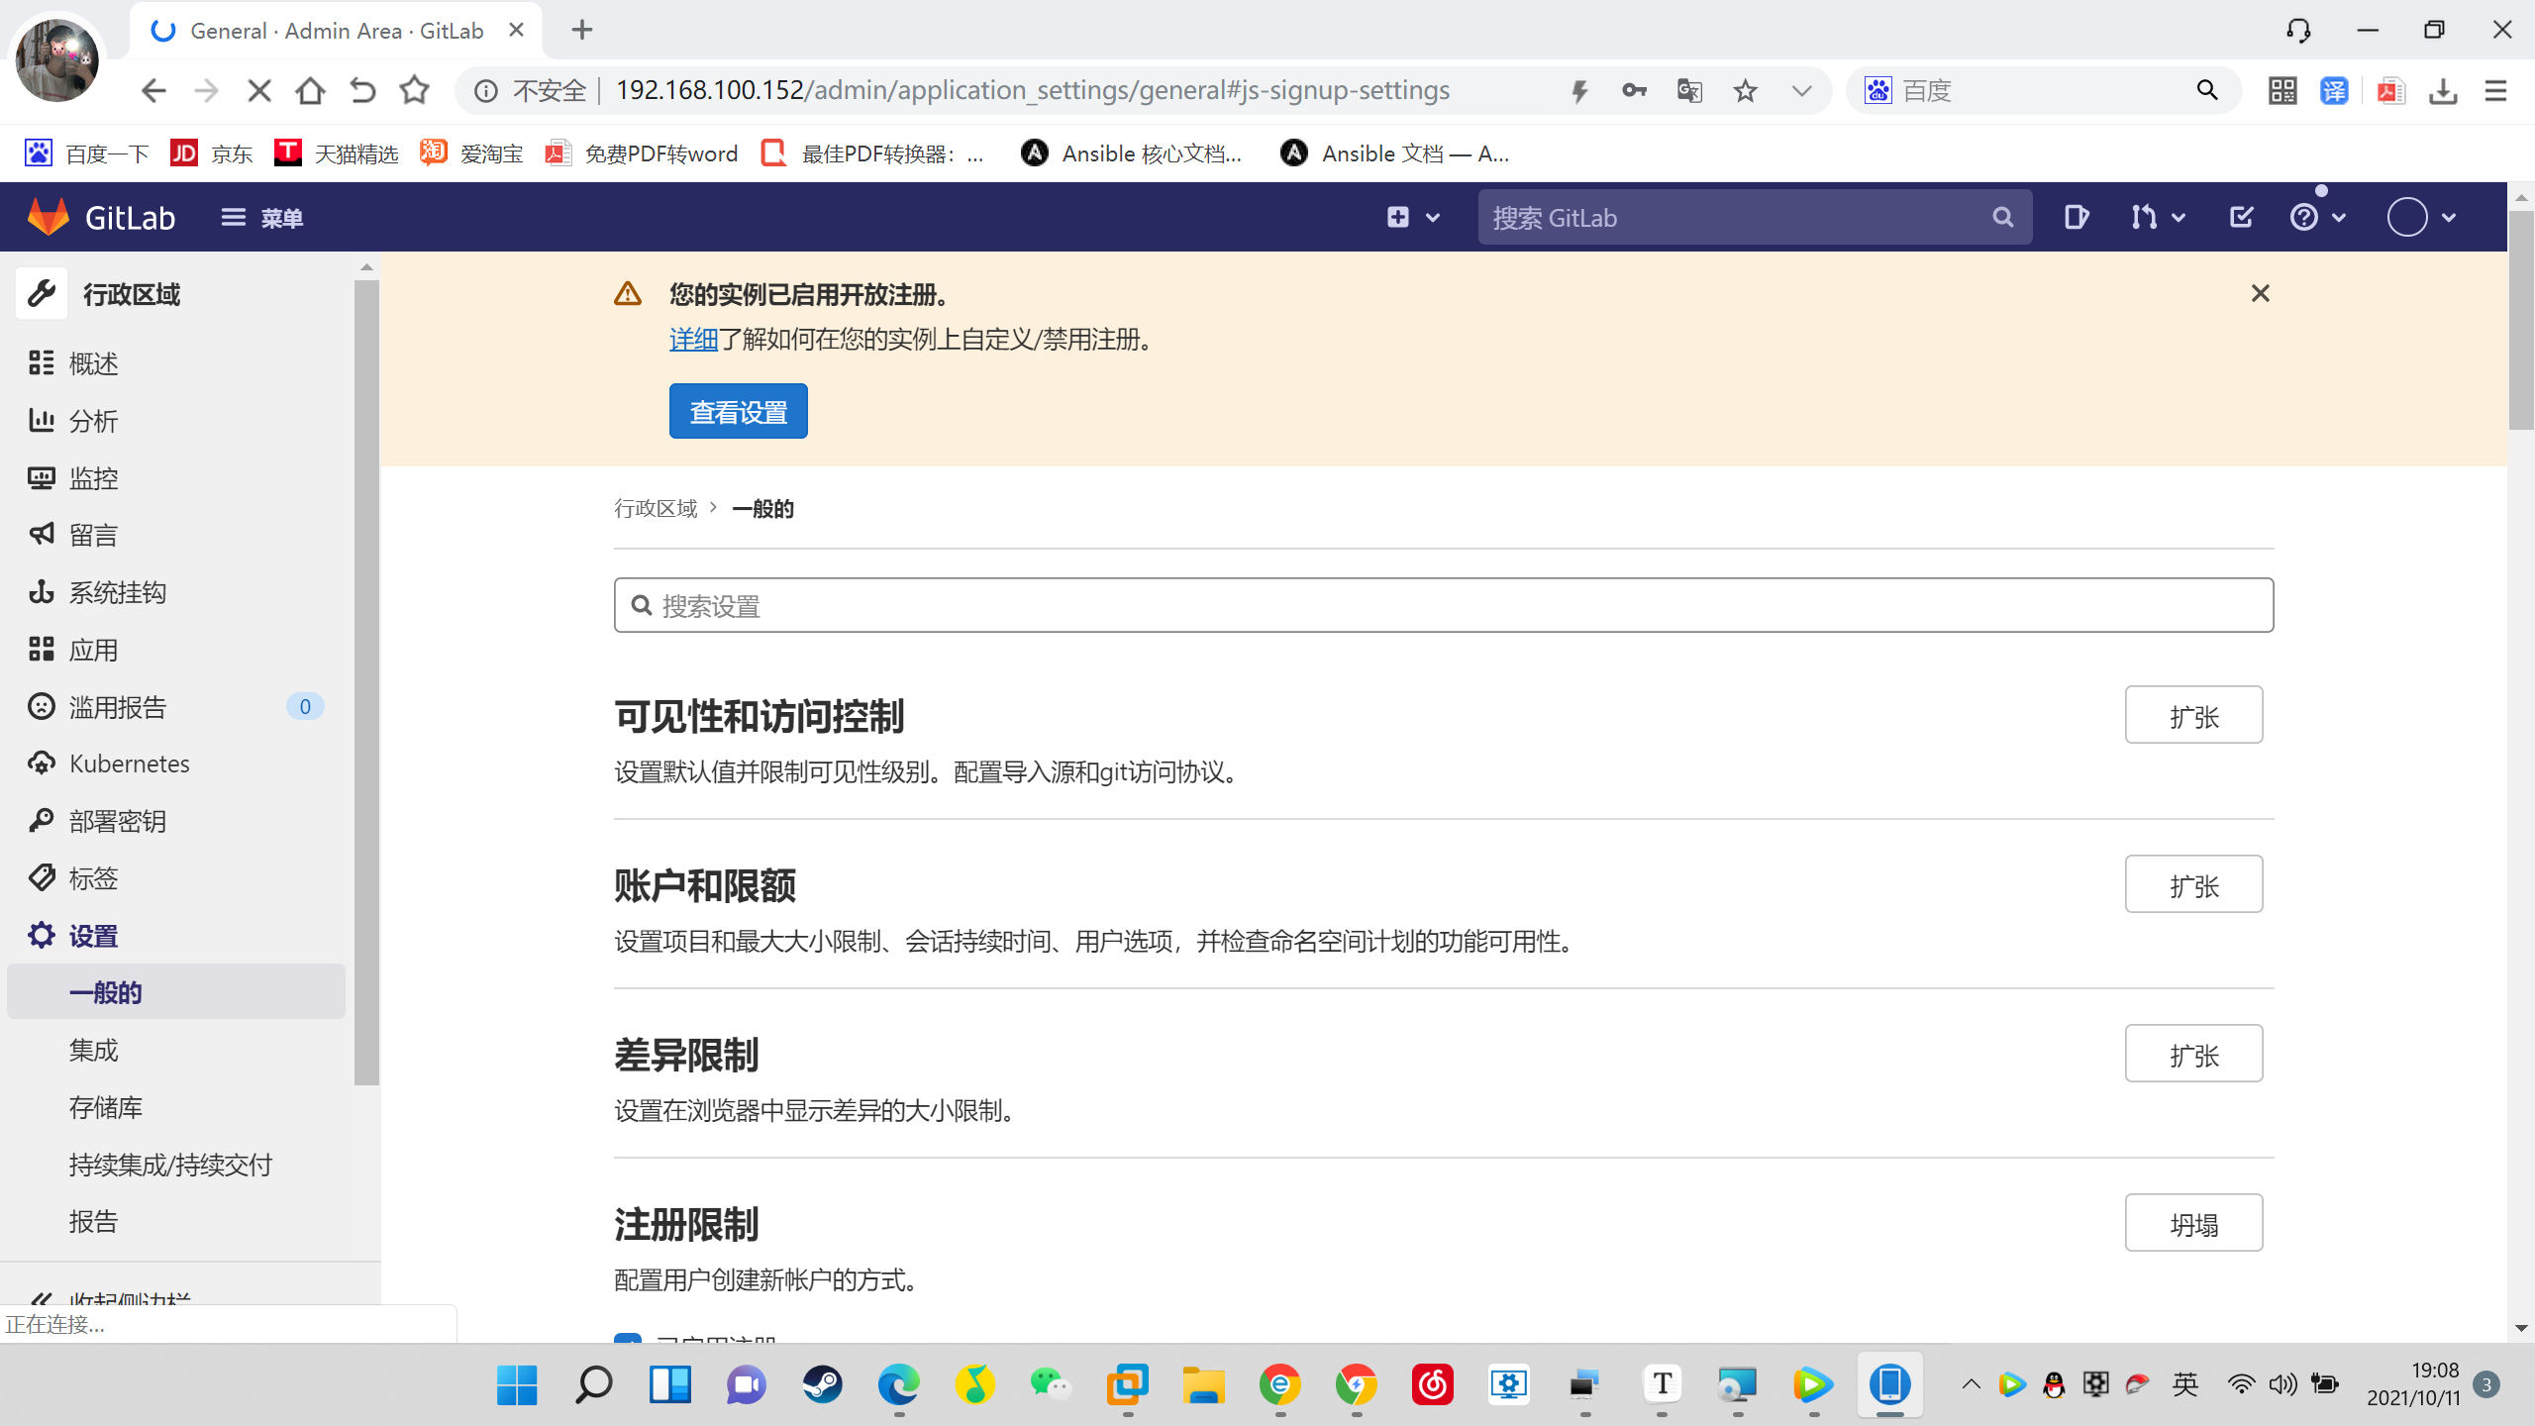Click the sidebar scrollbar thumb
This screenshot has height=1426, width=2535.
366,682
